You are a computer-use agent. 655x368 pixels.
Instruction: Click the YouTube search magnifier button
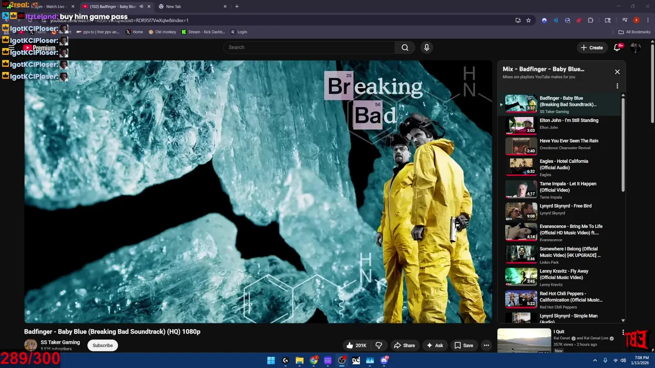click(x=405, y=48)
